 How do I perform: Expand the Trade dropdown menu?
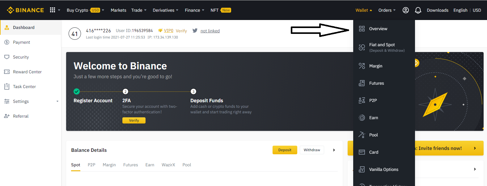(145, 10)
